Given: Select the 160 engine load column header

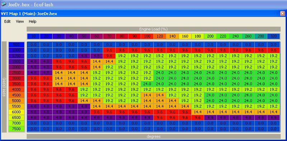Looking at the screenshot, I should click(185, 36).
